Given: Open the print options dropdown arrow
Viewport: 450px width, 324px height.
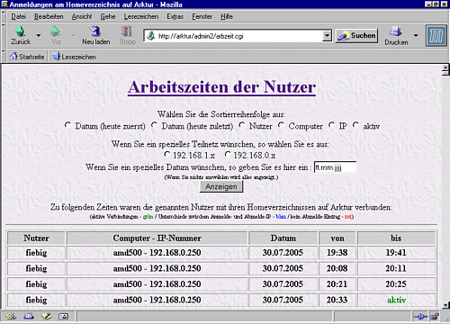Looking at the screenshot, I should click(x=416, y=35).
